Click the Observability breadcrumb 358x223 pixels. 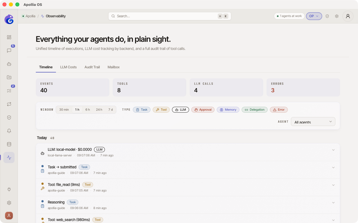pos(56,16)
